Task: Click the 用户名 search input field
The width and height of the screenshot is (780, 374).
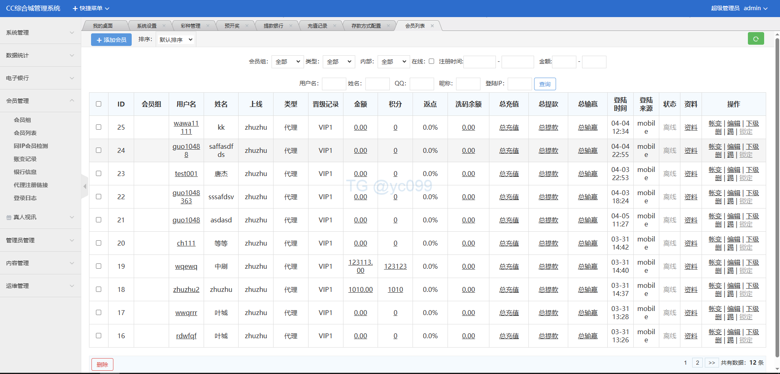Action: (334, 84)
